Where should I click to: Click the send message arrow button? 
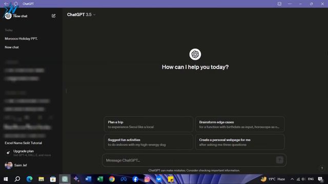[x=280, y=160]
